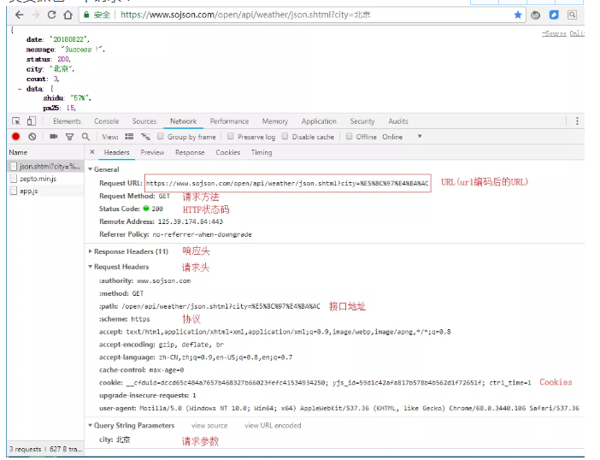Select the app.js request row

45,191
